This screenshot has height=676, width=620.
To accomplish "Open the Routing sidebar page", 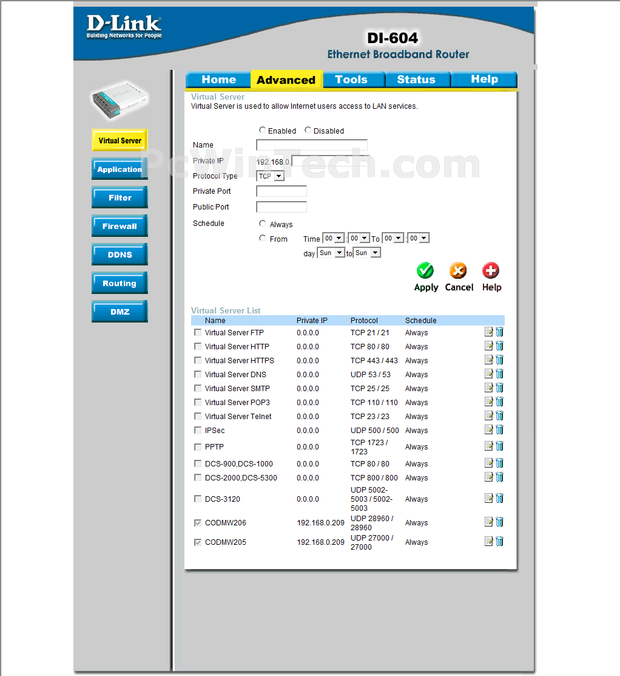I will (120, 283).
